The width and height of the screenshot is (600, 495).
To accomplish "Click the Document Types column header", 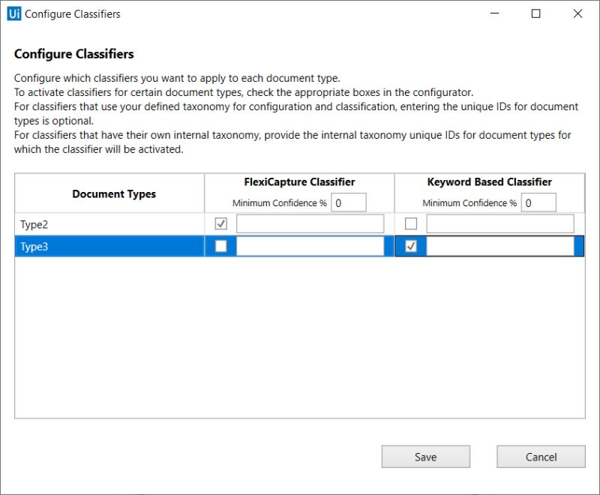I will pos(113,193).
